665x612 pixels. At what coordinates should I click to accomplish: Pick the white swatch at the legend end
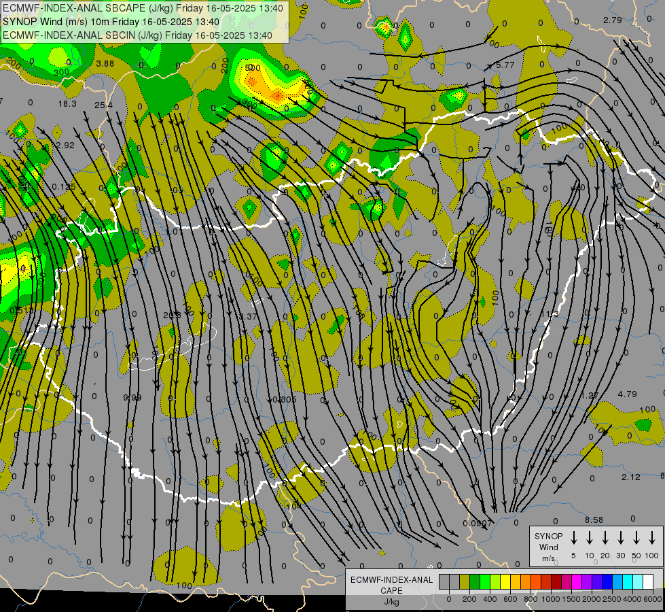point(648,582)
